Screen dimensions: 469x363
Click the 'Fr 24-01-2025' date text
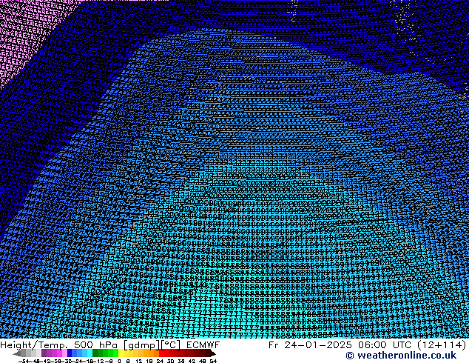pyautogui.click(x=310, y=345)
